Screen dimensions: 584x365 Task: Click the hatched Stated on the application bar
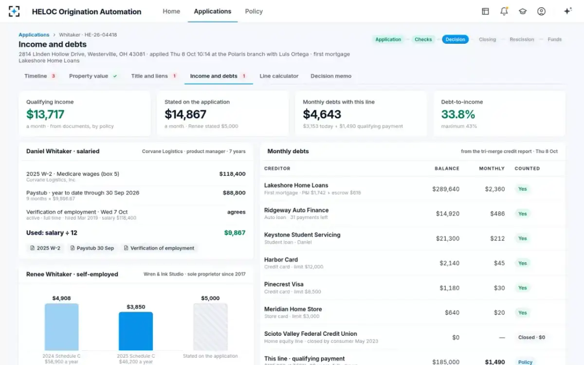click(210, 327)
